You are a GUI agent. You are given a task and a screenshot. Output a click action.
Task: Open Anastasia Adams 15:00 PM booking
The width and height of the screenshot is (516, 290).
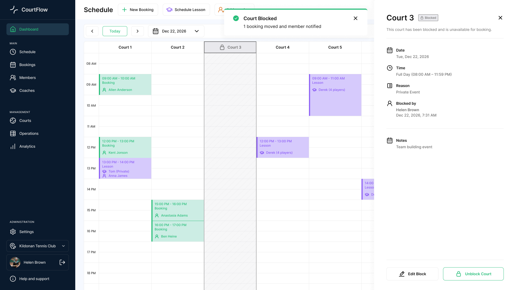coord(178,210)
